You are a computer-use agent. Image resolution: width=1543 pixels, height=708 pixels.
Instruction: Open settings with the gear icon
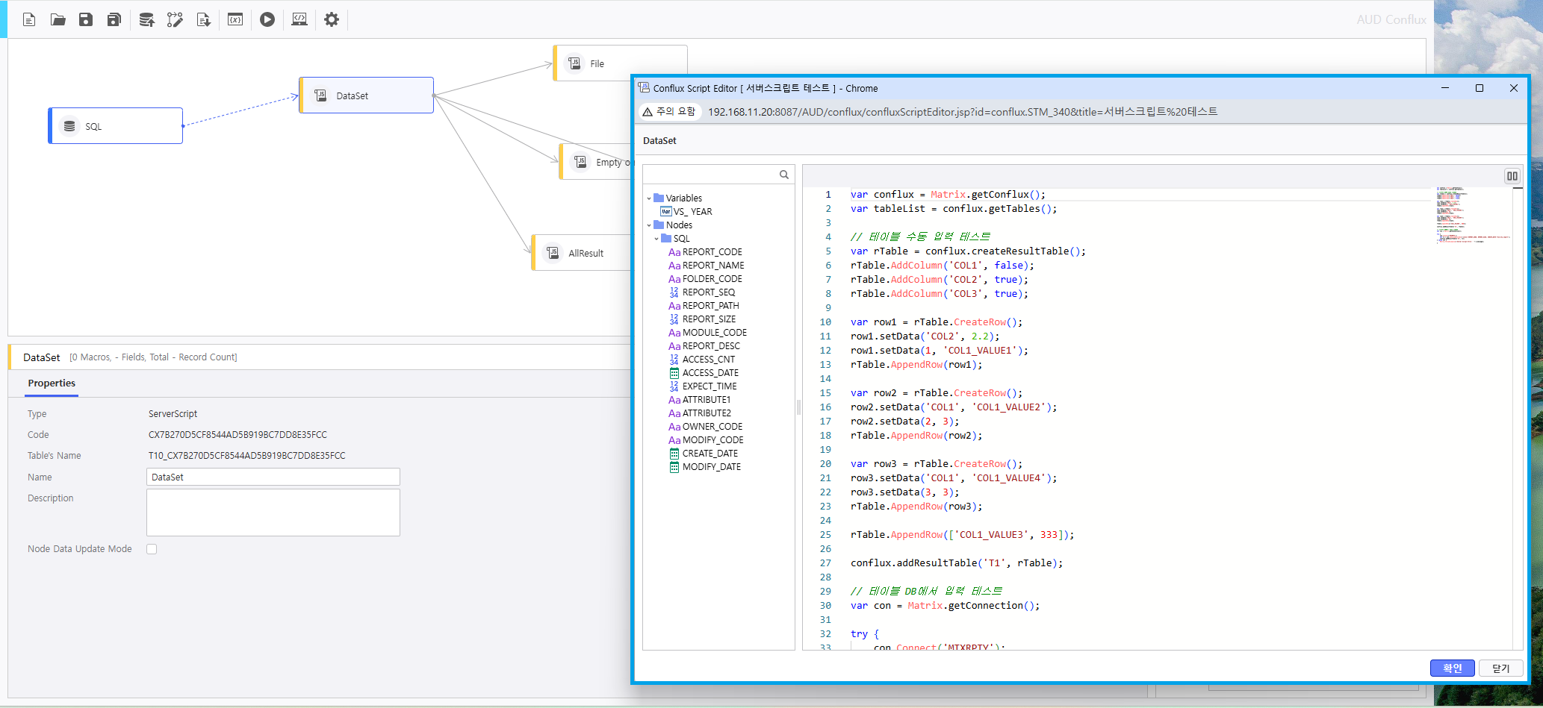coord(332,19)
